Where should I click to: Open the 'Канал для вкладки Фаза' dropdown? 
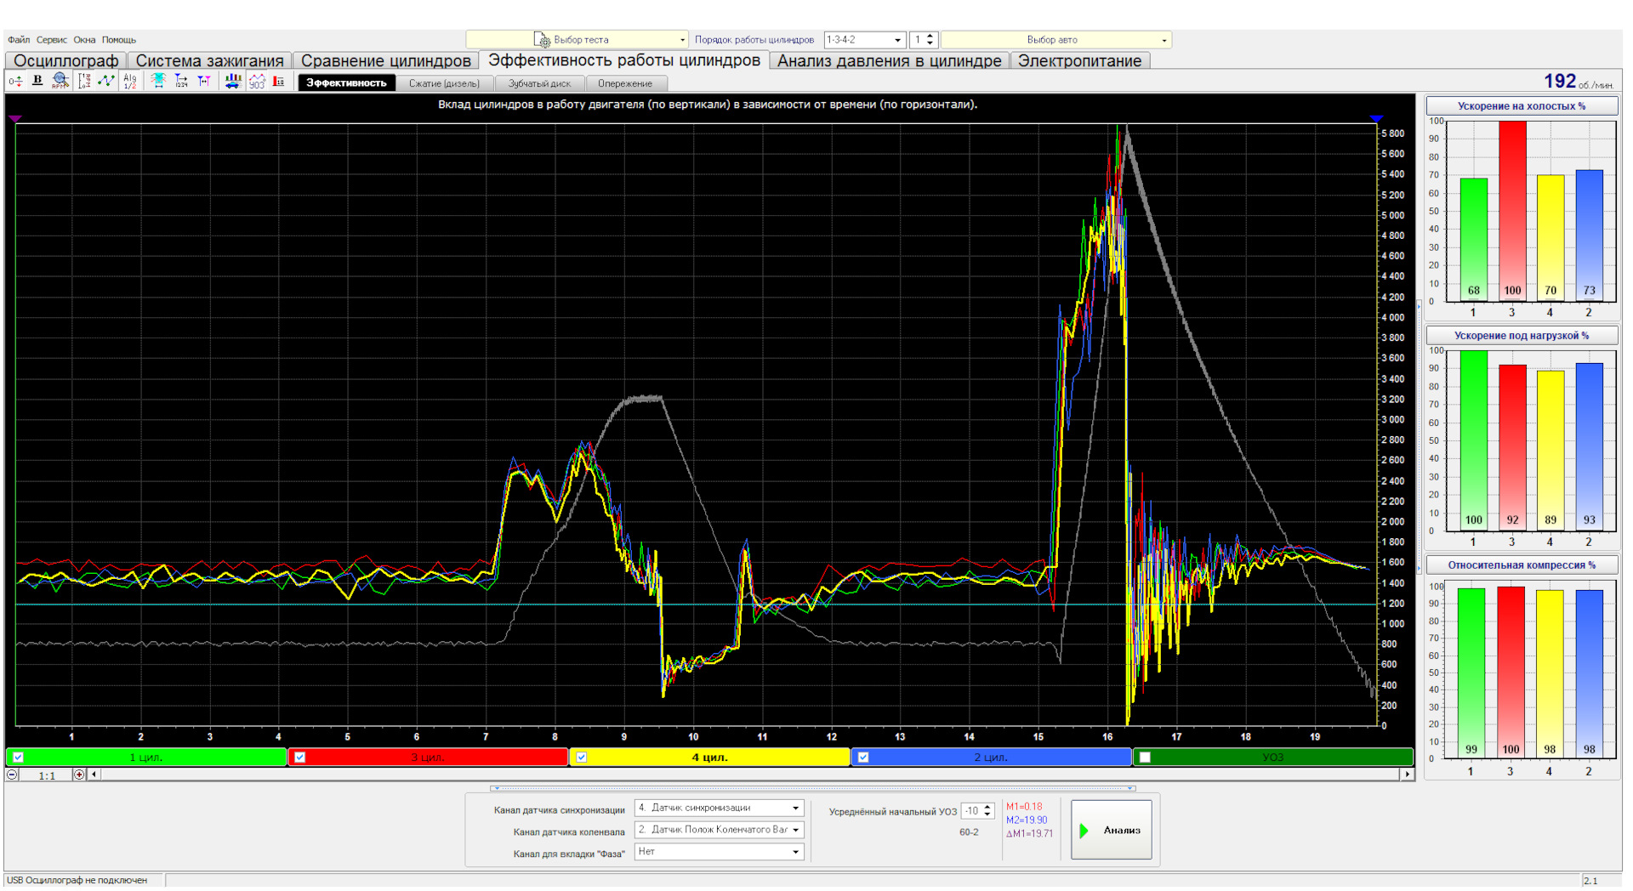(x=719, y=852)
